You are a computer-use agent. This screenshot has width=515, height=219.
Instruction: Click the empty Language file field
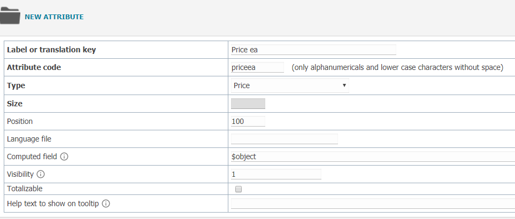[x=285, y=139]
